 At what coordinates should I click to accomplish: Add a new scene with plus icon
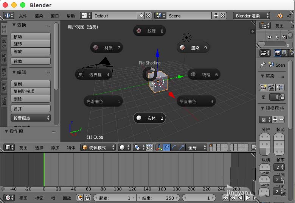(216, 16)
